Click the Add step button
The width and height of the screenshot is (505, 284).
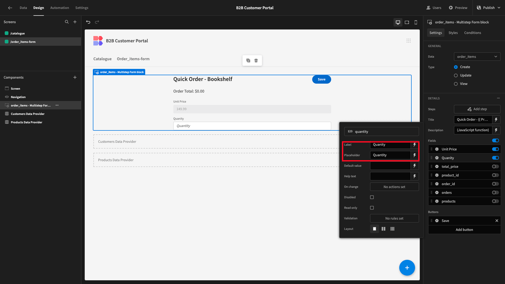tap(477, 109)
